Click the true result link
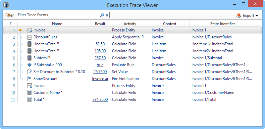Image resolution: width=265 pixels, height=129 pixels. point(100,65)
